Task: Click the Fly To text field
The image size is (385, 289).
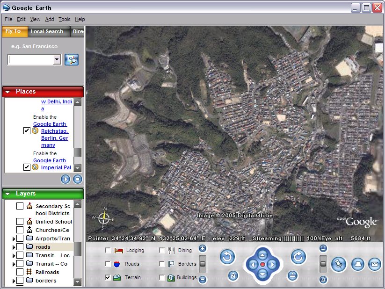Action: 31,59
